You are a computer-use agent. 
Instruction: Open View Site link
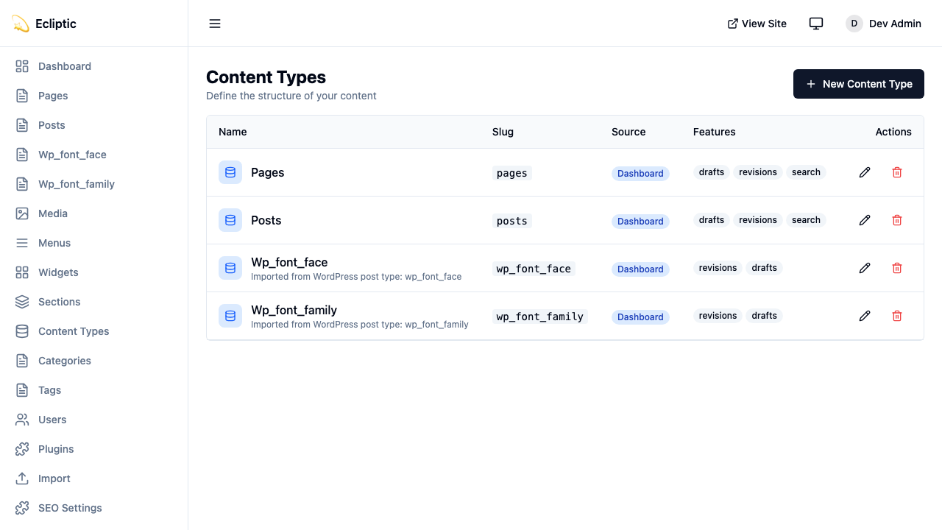(757, 23)
